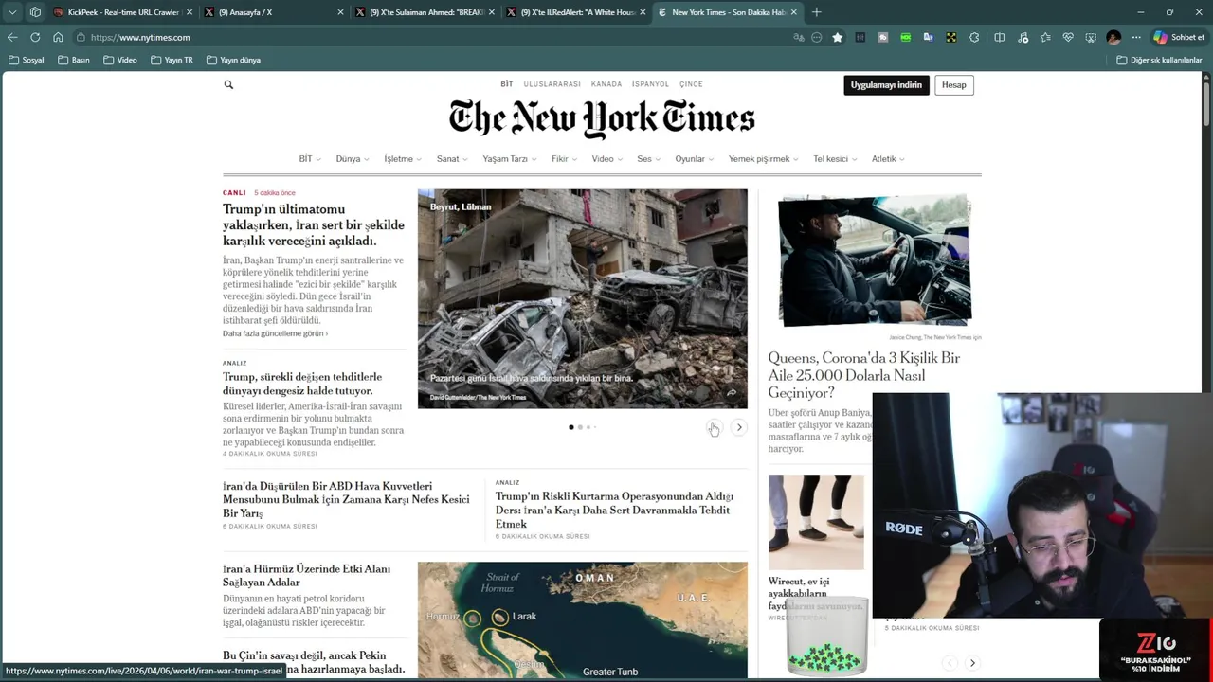Click the Sohbet et Copilot button
Screen dimensions: 1213x682
click(x=1179, y=37)
